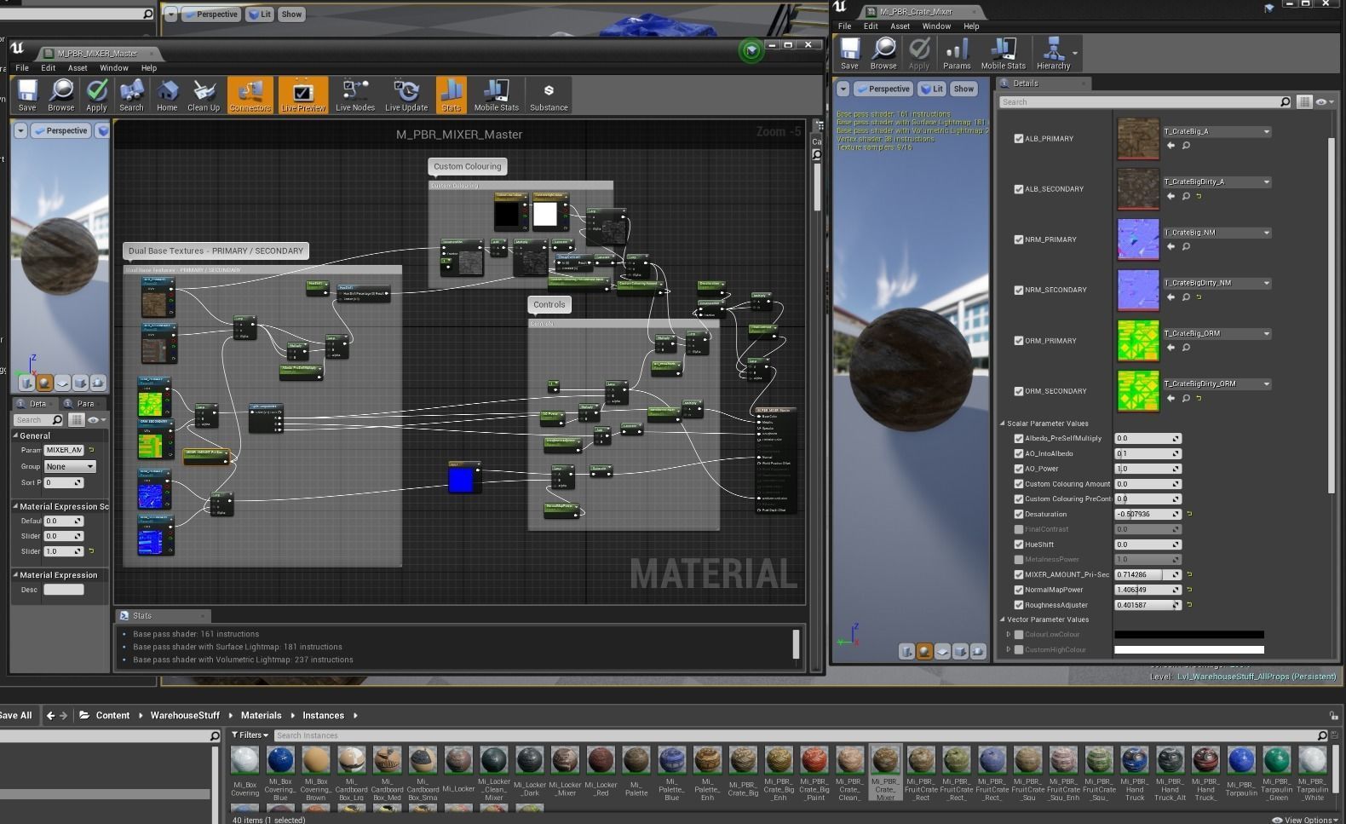Screen dimensions: 1346x824
Task: Click Perspective button in material preview viewport
Action: (60, 131)
